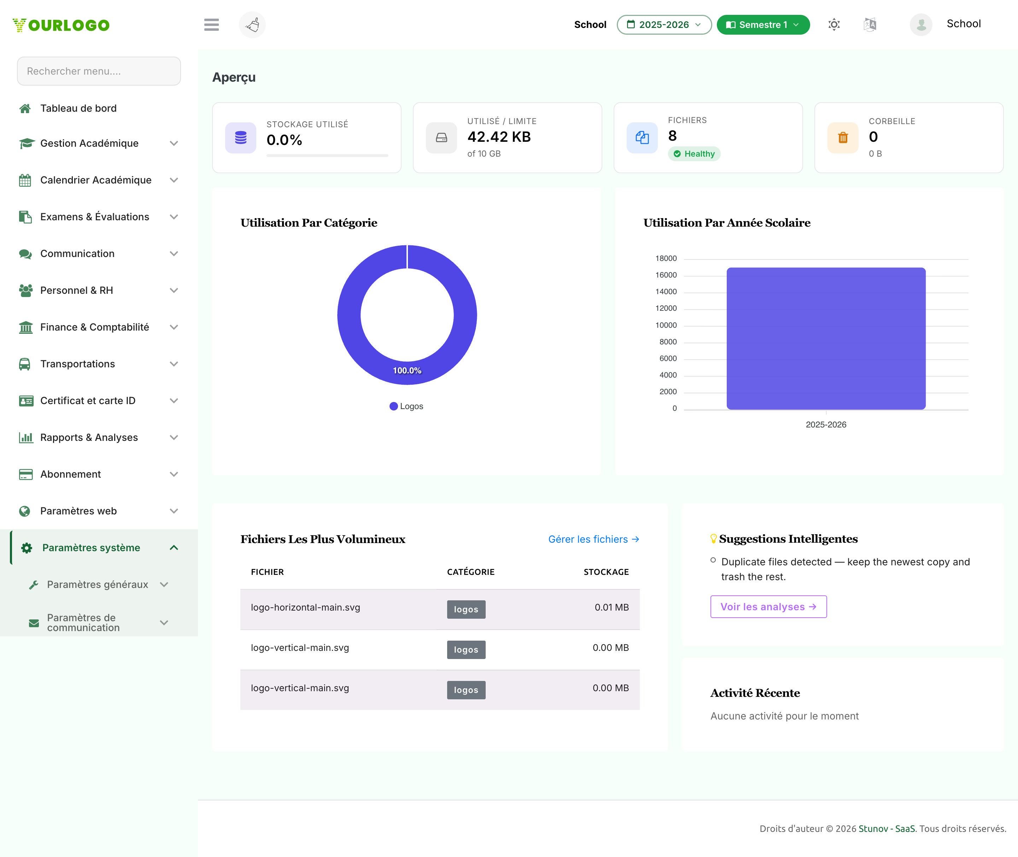
Task: Click the Abonnement credit card icon
Action: (x=26, y=474)
